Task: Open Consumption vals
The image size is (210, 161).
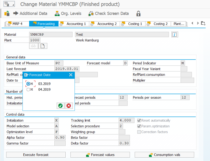Action: [165, 155]
